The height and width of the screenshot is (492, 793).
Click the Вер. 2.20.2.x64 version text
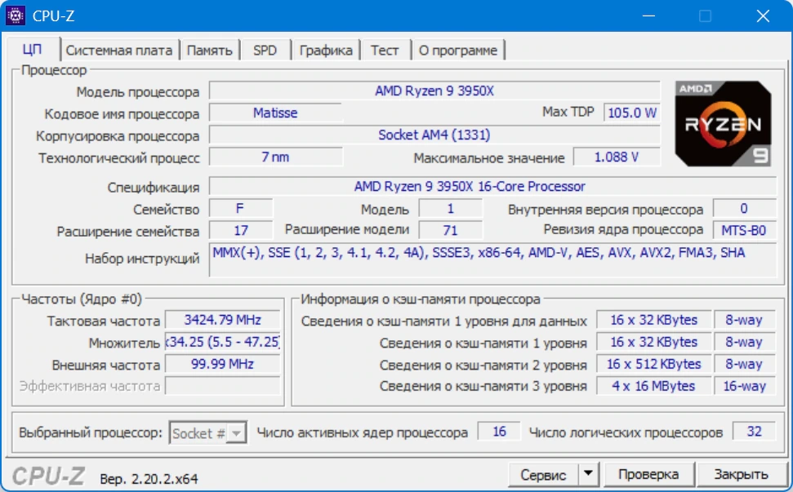point(149,479)
